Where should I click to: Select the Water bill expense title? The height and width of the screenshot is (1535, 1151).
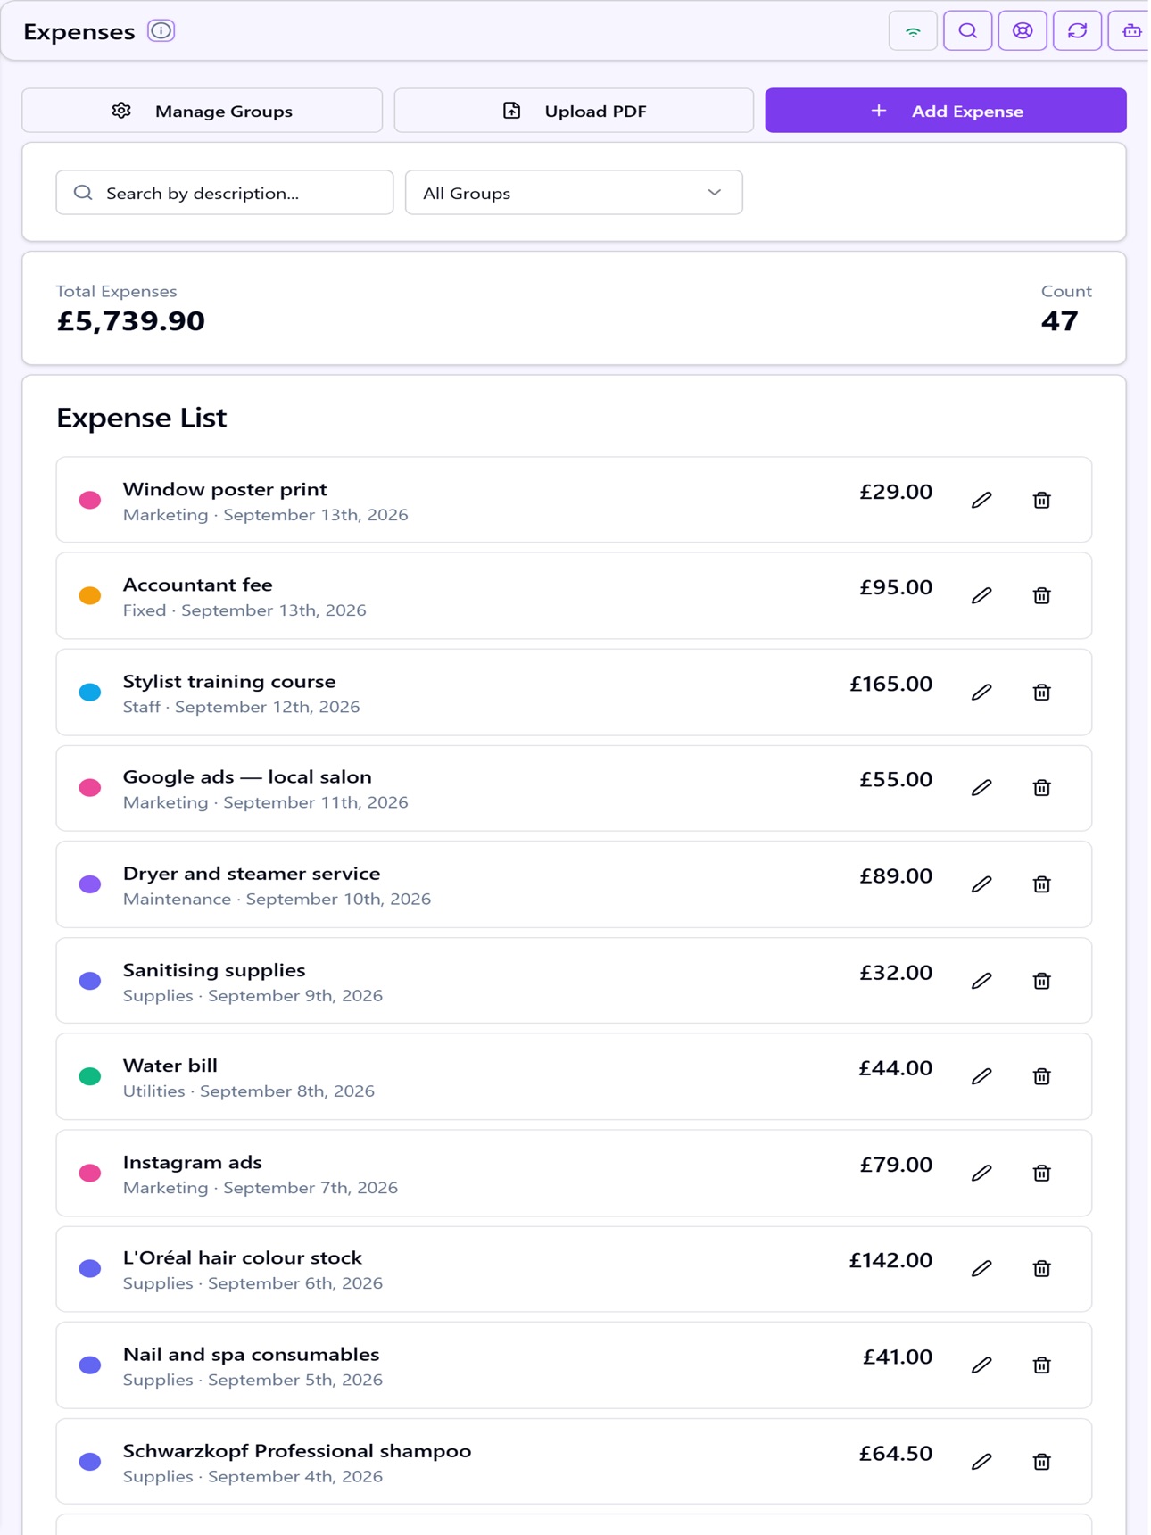(170, 1066)
